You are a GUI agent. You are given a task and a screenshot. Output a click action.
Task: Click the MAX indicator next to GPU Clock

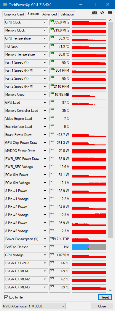52,21
